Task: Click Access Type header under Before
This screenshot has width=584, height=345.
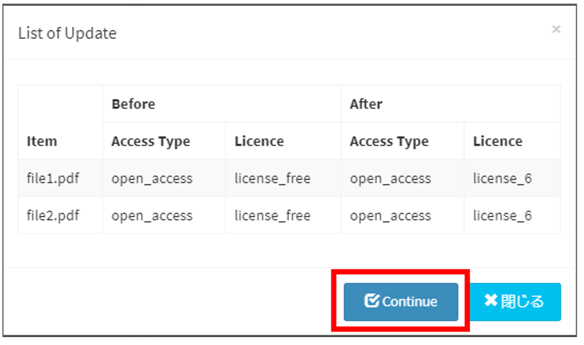Action: (x=151, y=141)
